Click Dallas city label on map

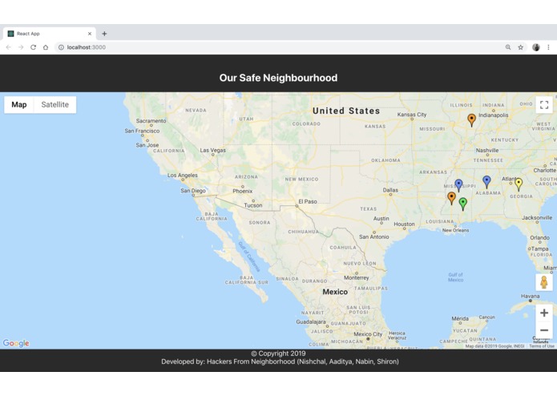pos(390,190)
